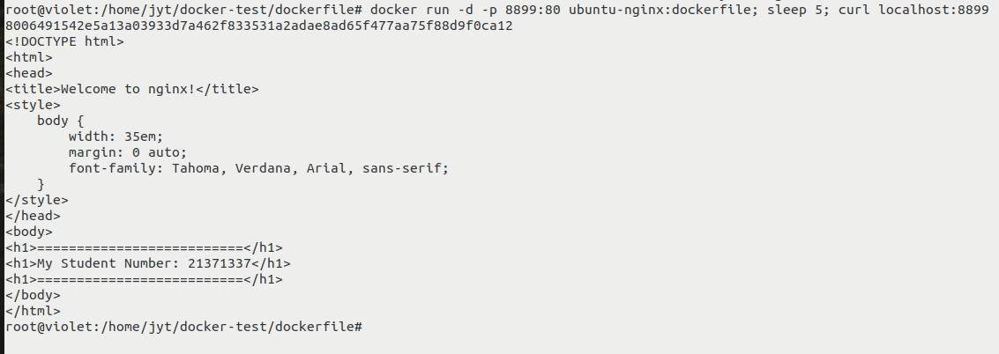Click the closing </style> tag
Image resolution: width=999 pixels, height=354 pixels.
point(36,200)
